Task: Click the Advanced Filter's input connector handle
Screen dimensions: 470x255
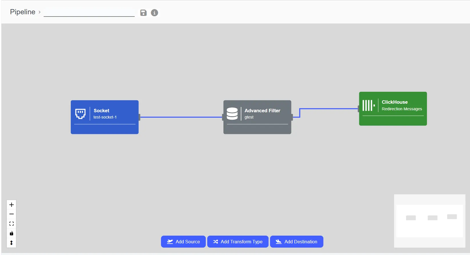Action: coord(223,117)
